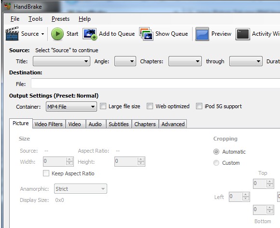The height and width of the screenshot is (228, 280).
Task: Click the Activity Window terminal icon
Action: [x=242, y=34]
